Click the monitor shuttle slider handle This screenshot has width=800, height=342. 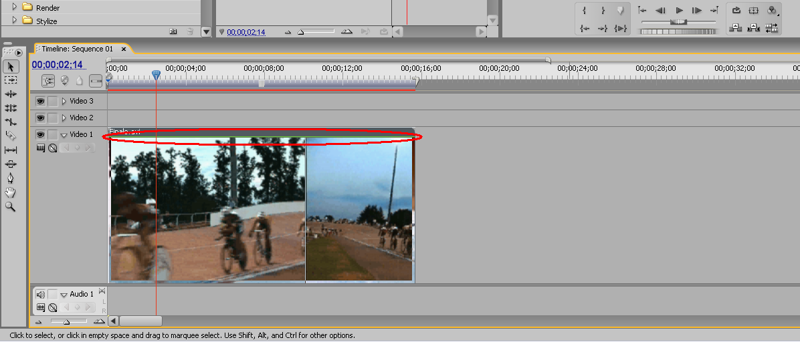coord(678,22)
